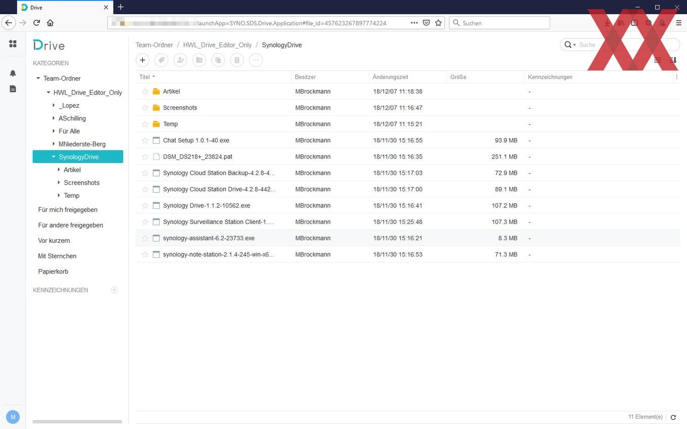The image size is (687, 429).
Task: Sort by the Größe column header
Action: (486, 77)
